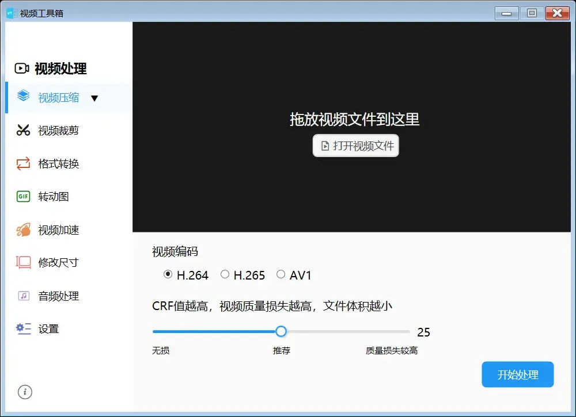Image resolution: width=576 pixels, height=417 pixels.
Task: Maximize the 视频工具箱 window
Action: point(532,13)
